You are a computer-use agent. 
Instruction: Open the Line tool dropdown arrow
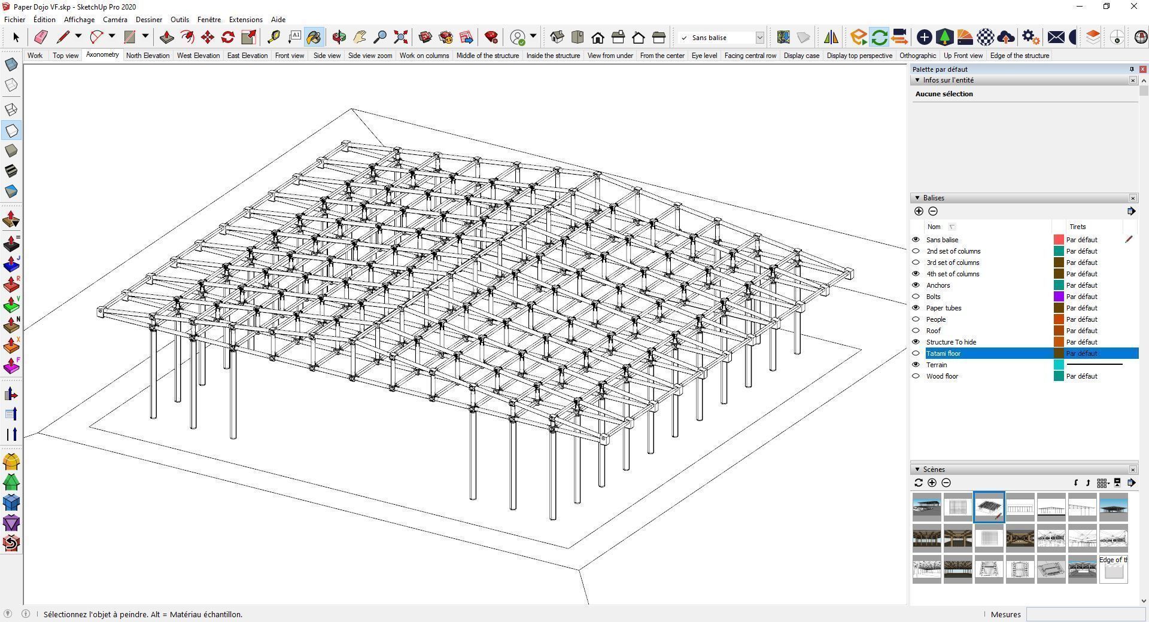click(x=78, y=36)
